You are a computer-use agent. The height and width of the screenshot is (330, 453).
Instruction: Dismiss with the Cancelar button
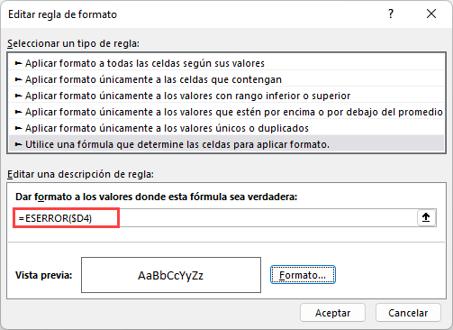tap(408, 313)
